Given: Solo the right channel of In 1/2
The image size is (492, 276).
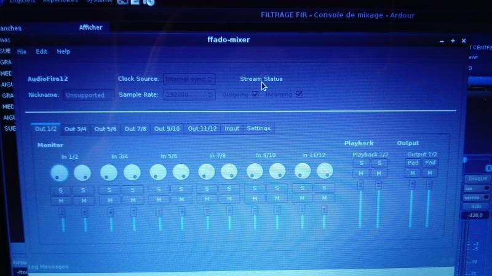Looking at the screenshot, I should pos(83,190).
